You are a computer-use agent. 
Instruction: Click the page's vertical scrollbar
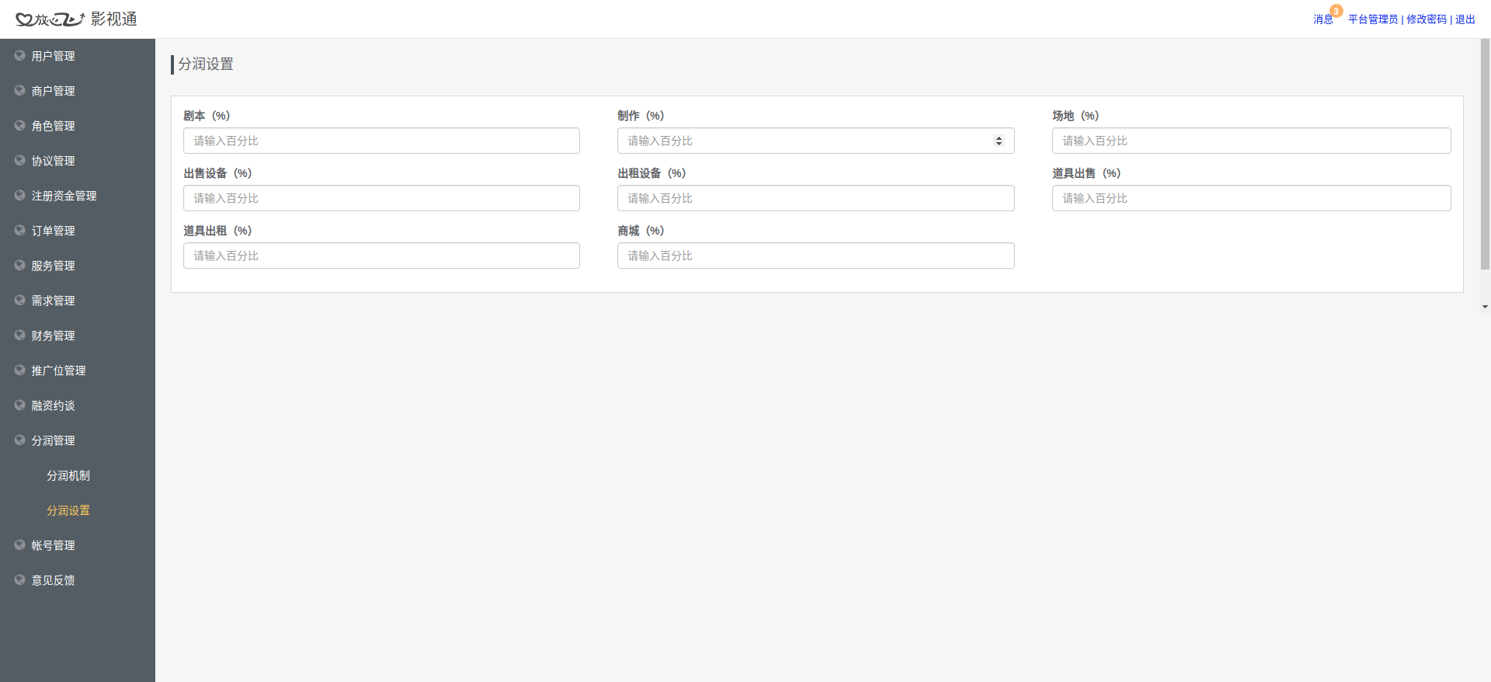tap(1485, 155)
